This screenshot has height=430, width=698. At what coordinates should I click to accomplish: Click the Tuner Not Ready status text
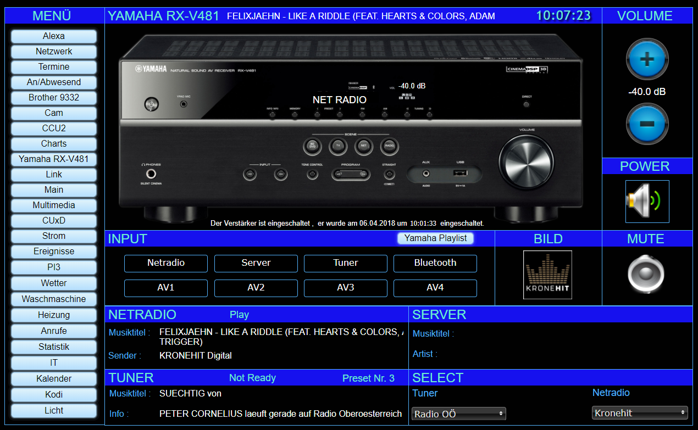point(252,378)
